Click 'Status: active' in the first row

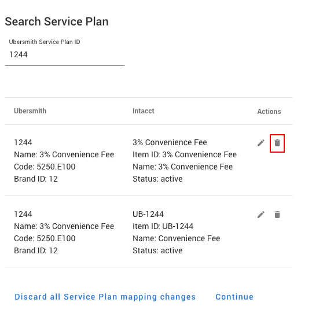click(157, 179)
